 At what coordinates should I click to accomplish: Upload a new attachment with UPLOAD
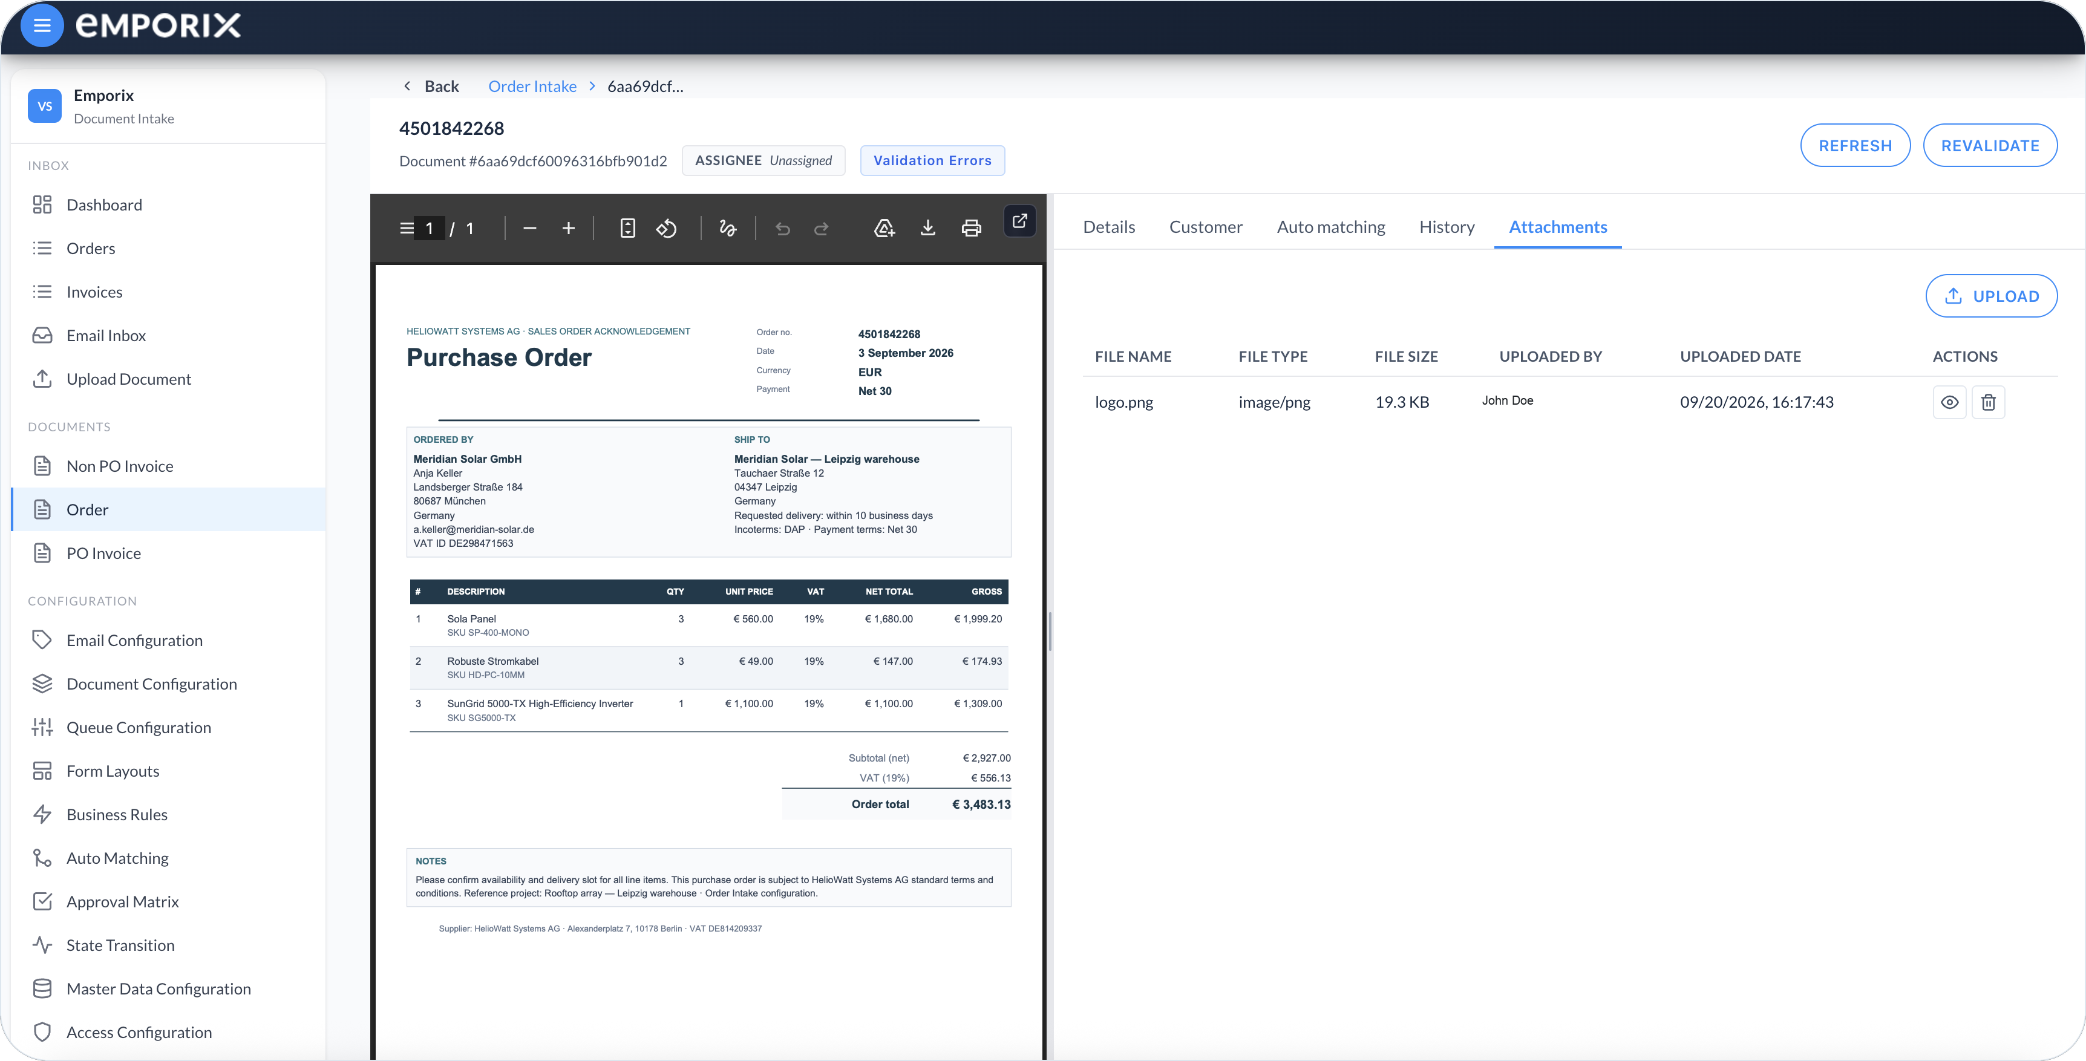(x=1991, y=296)
